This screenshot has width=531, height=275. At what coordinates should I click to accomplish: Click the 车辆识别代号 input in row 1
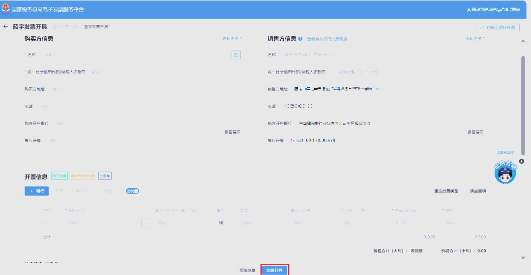[183, 223]
